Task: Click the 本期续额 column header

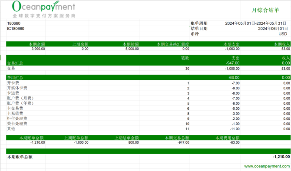Action: (131, 44)
